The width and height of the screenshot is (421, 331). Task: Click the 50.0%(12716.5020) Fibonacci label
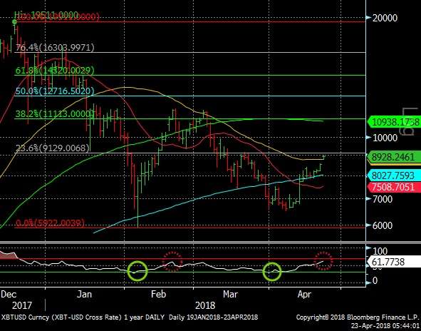click(x=55, y=91)
